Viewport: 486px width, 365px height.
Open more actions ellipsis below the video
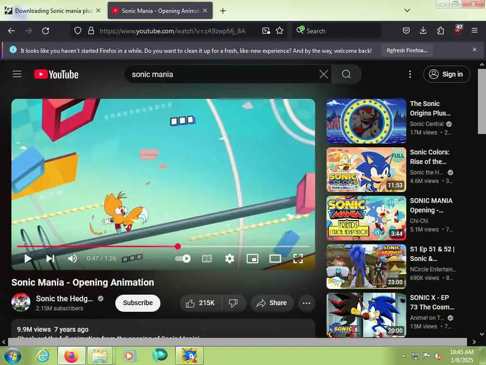tap(306, 303)
